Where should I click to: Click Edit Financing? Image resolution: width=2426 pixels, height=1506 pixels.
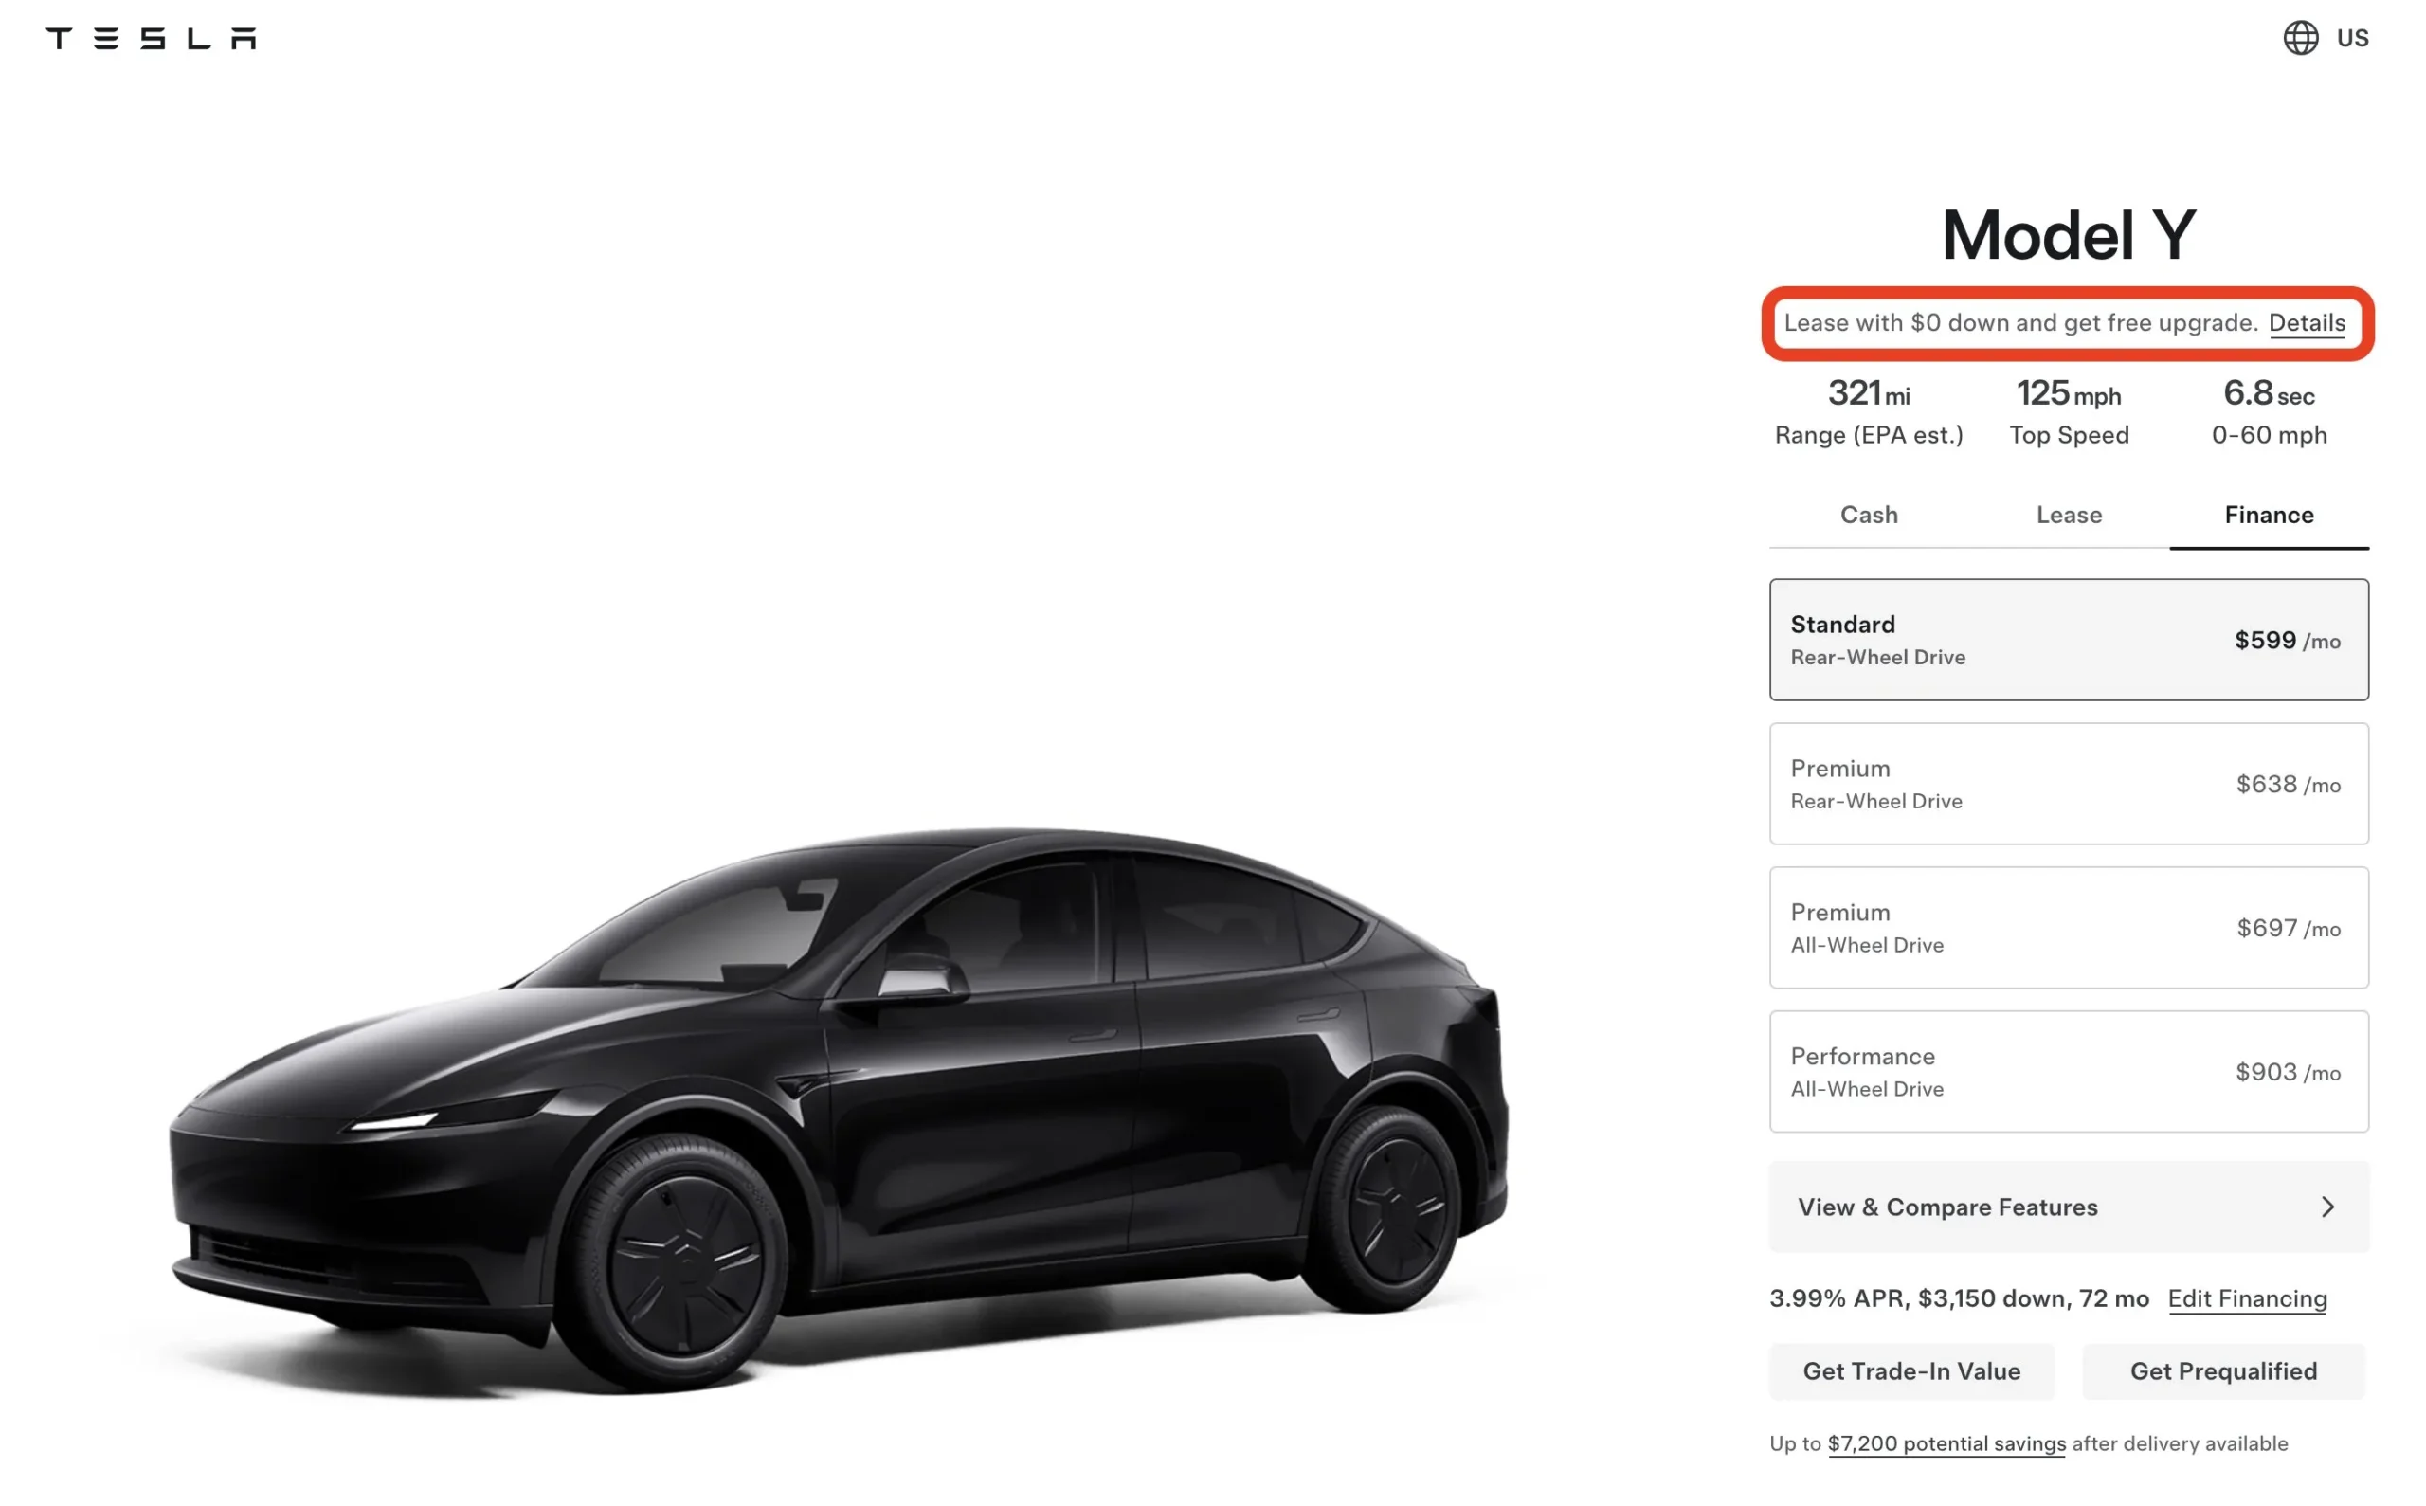coord(2248,1298)
